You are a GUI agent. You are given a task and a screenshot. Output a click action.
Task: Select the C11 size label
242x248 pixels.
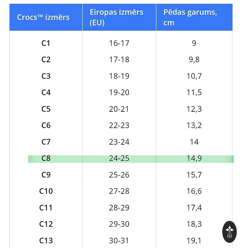pyautogui.click(x=46, y=208)
